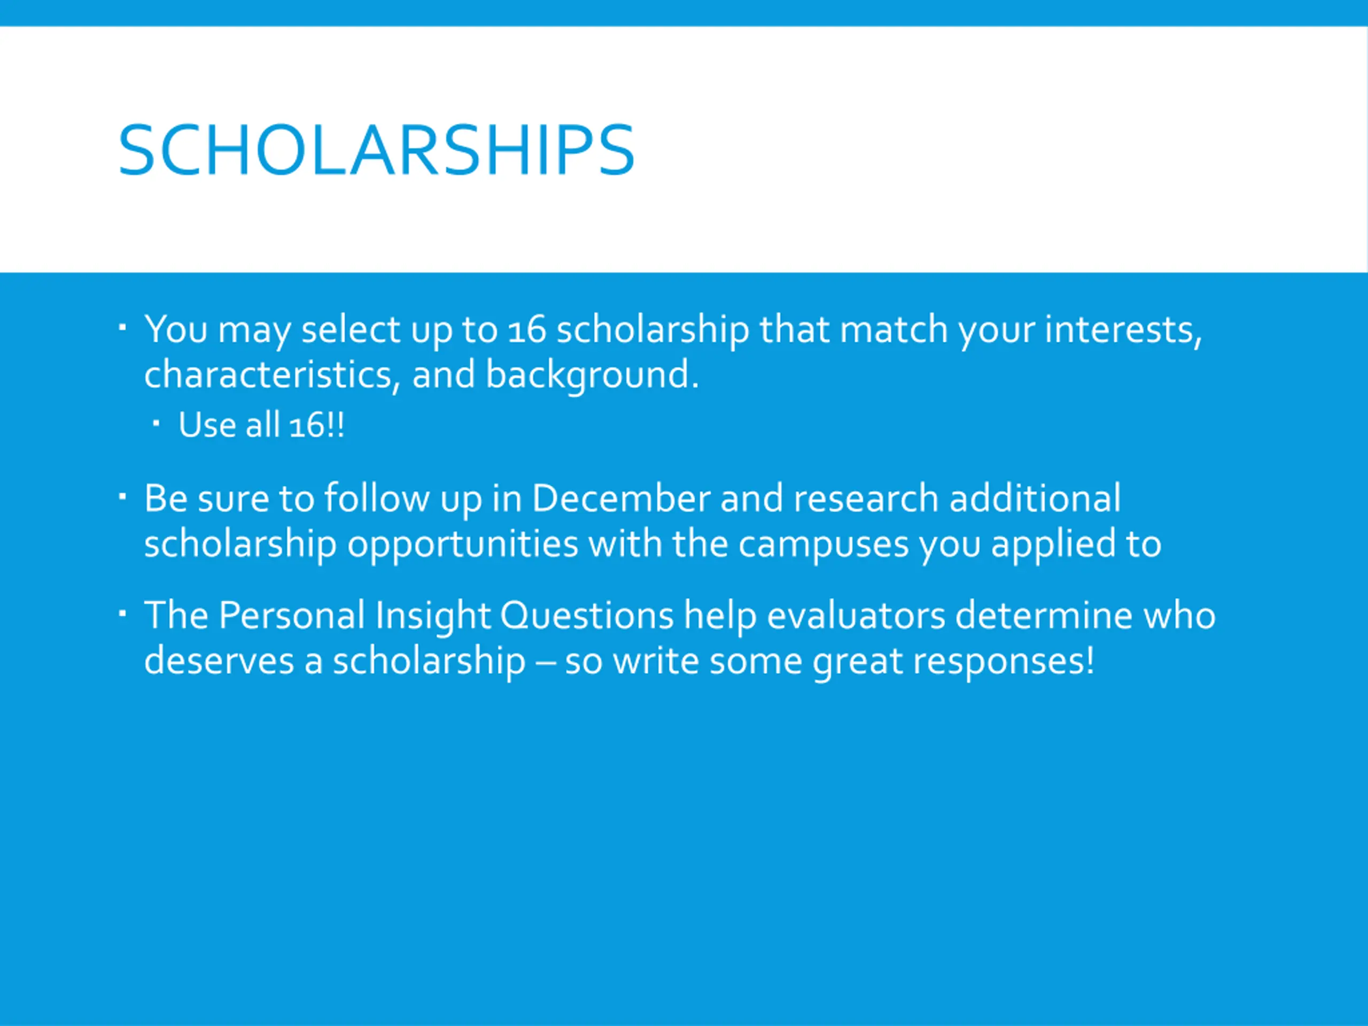Click the words 'research additional'

click(x=957, y=498)
